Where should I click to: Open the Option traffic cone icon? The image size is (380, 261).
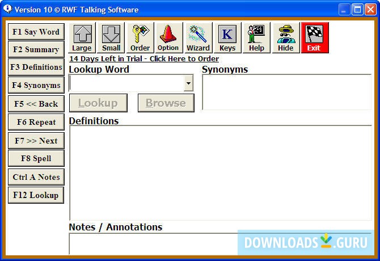tap(169, 38)
